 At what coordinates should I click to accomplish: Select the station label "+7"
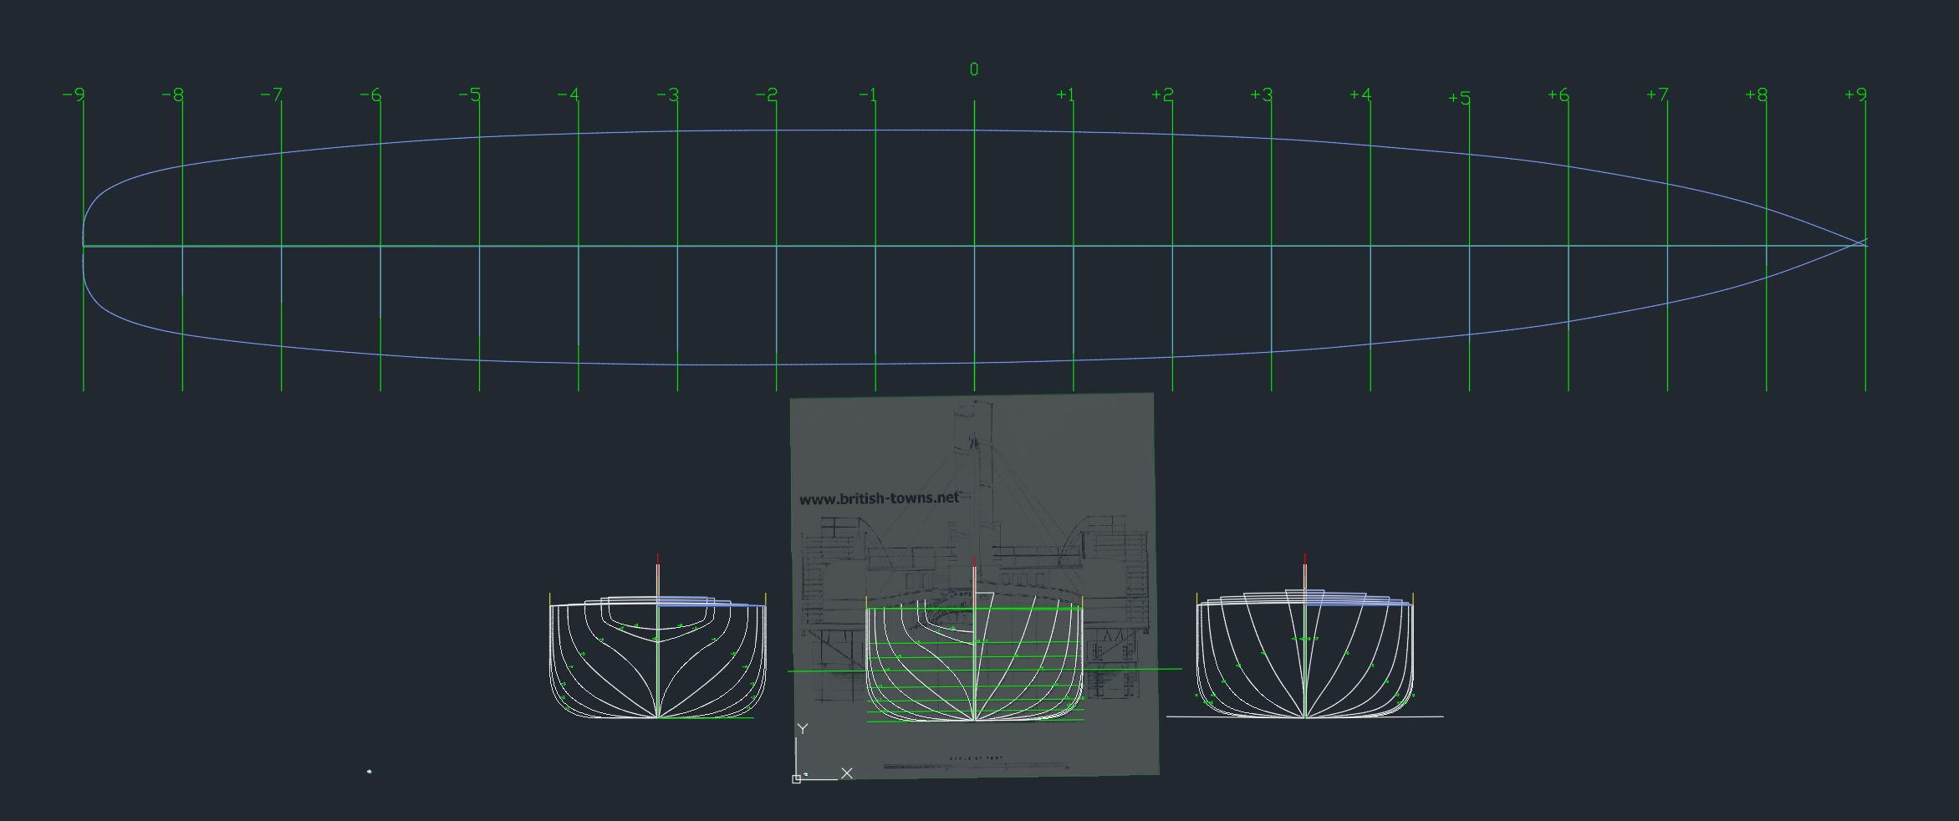point(1658,94)
